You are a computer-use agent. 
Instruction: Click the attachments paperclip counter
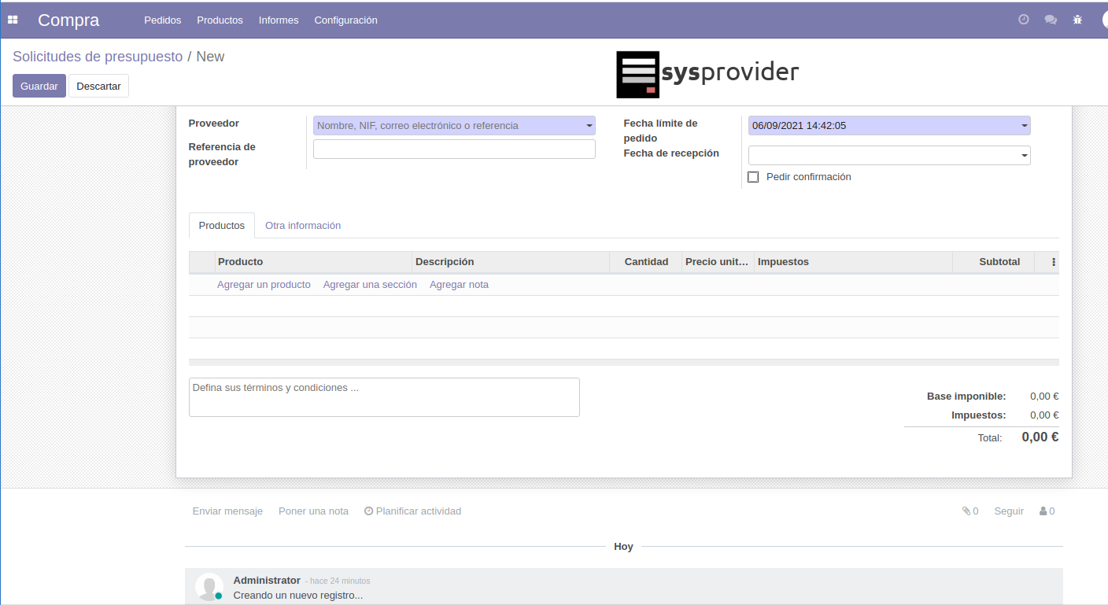coord(970,511)
